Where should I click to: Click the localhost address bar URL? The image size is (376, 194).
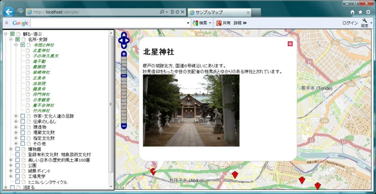pos(56,12)
